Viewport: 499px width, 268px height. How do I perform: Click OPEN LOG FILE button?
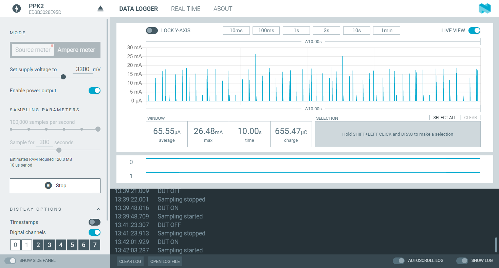(x=165, y=261)
